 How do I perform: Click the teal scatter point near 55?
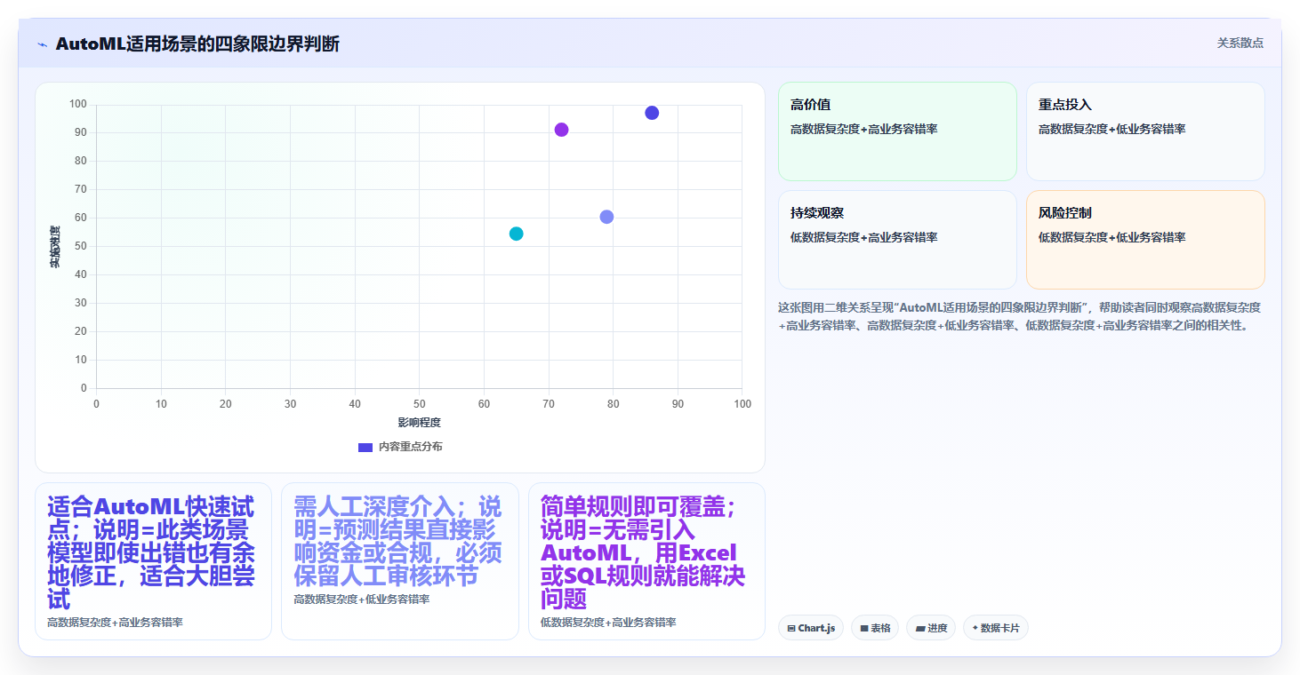coord(516,234)
